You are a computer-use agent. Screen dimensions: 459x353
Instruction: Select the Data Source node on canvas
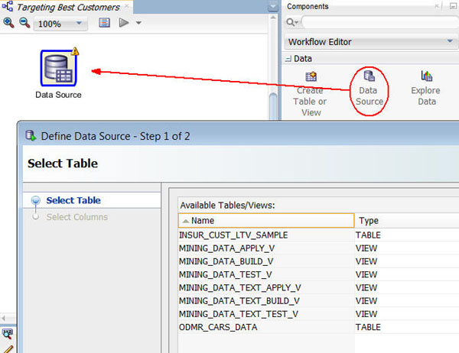click(59, 69)
